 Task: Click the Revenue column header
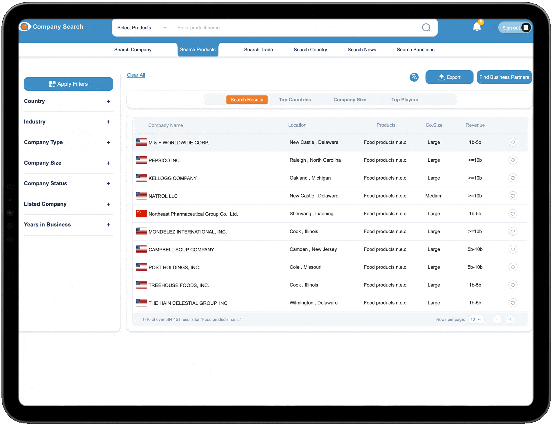475,125
